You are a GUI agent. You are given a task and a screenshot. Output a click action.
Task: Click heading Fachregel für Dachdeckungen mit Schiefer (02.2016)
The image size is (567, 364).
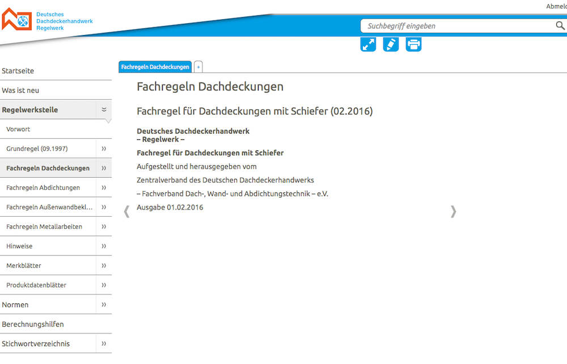tap(255, 111)
